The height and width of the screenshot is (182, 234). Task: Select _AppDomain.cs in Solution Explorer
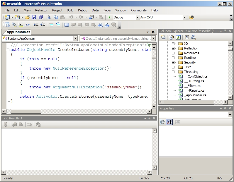pyautogui.click(x=196, y=95)
